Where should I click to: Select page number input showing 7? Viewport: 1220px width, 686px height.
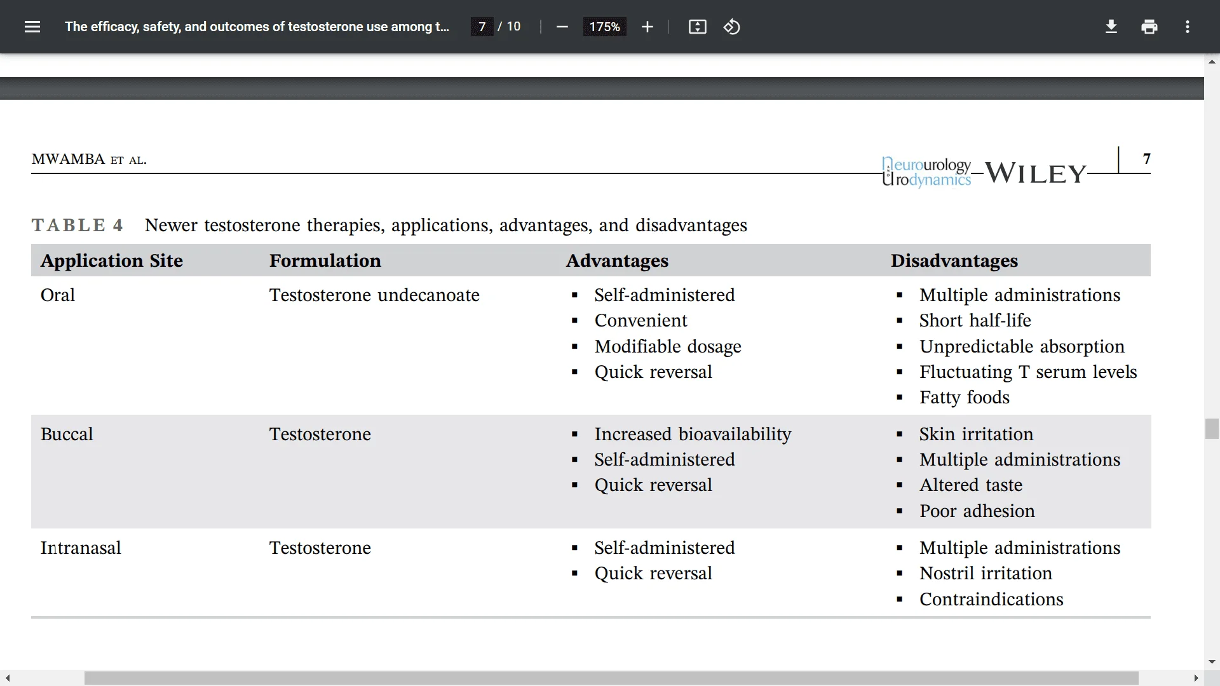482,27
